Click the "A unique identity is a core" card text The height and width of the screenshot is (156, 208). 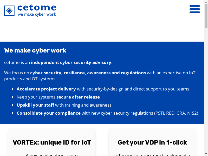(x=52, y=155)
